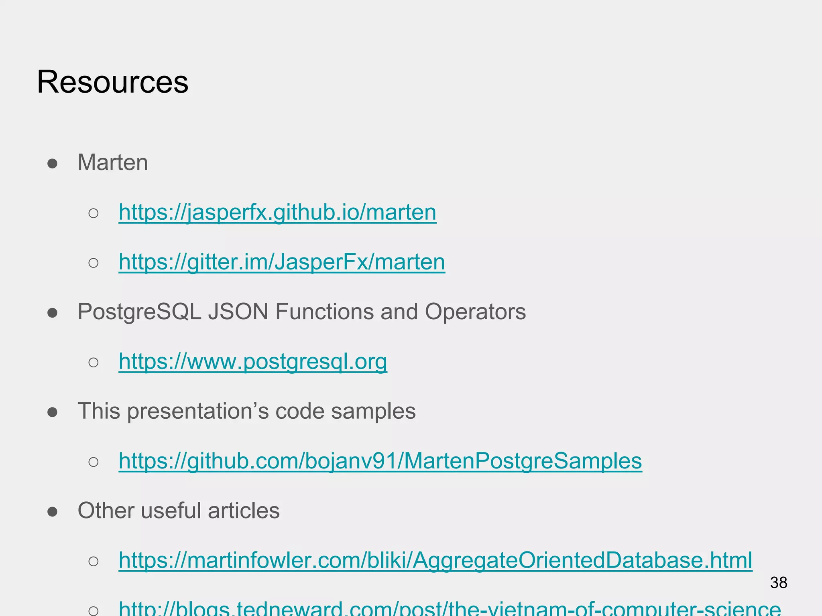Open the github.com/bojanv91/MartenPostgreSamples link
This screenshot has width=822, height=616.
click(380, 461)
